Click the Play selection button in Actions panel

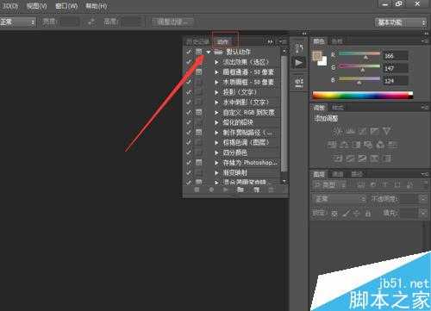click(x=226, y=190)
